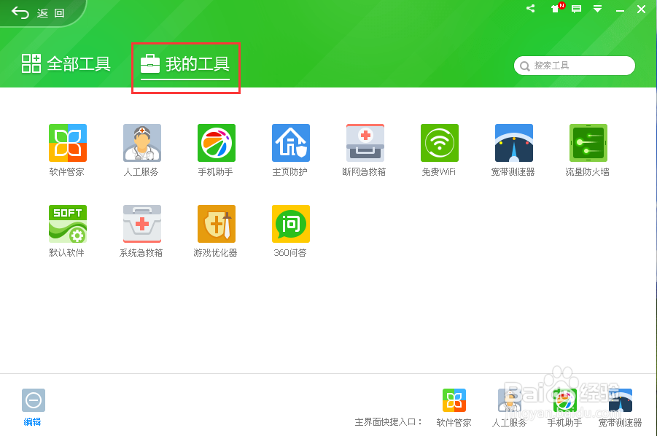Viewport: 657px width, 436px height.
Task: Click inside the 搜索工具 search field
Action: [574, 66]
